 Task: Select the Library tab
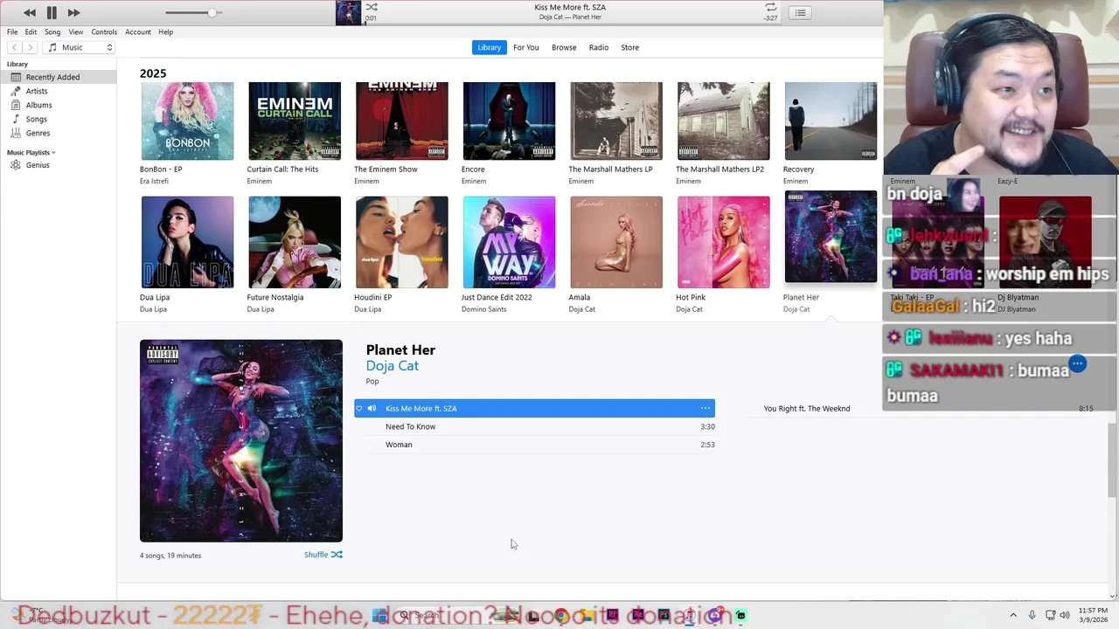point(490,47)
